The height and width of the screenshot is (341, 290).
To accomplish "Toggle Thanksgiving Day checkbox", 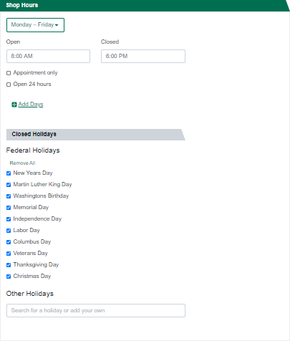I will point(9,265).
